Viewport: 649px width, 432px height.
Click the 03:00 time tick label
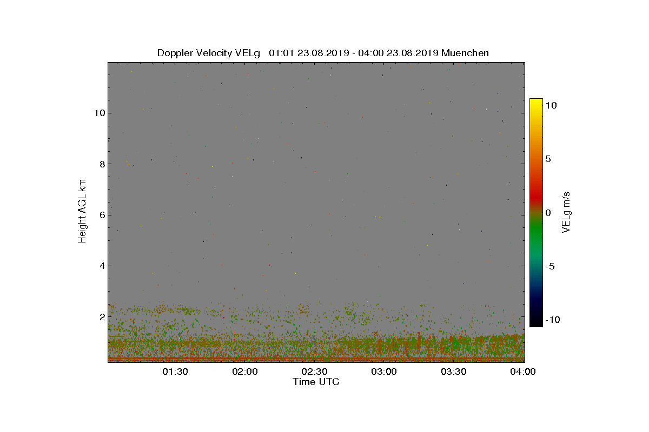point(384,372)
